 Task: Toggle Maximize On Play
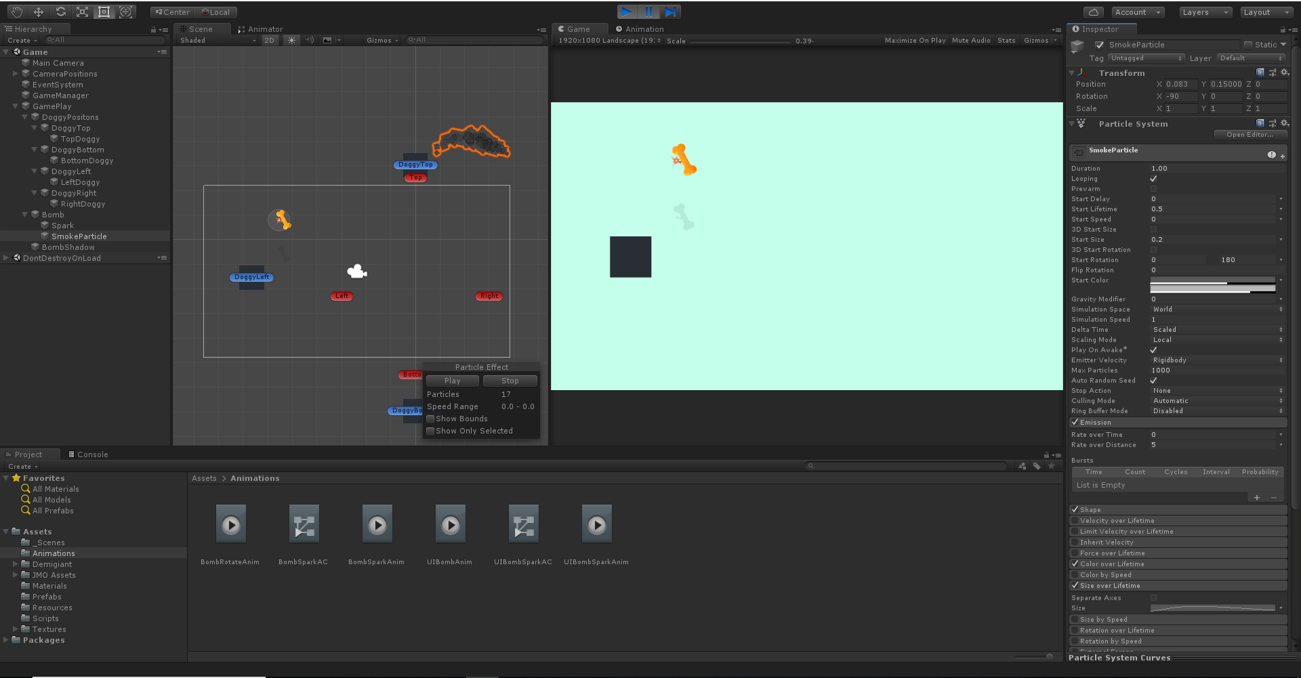pyautogui.click(x=915, y=40)
